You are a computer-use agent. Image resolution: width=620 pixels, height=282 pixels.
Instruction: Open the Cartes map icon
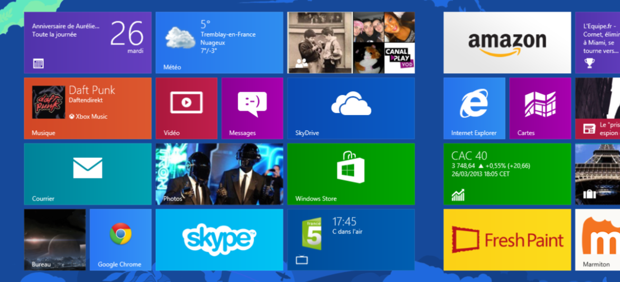coord(540,104)
